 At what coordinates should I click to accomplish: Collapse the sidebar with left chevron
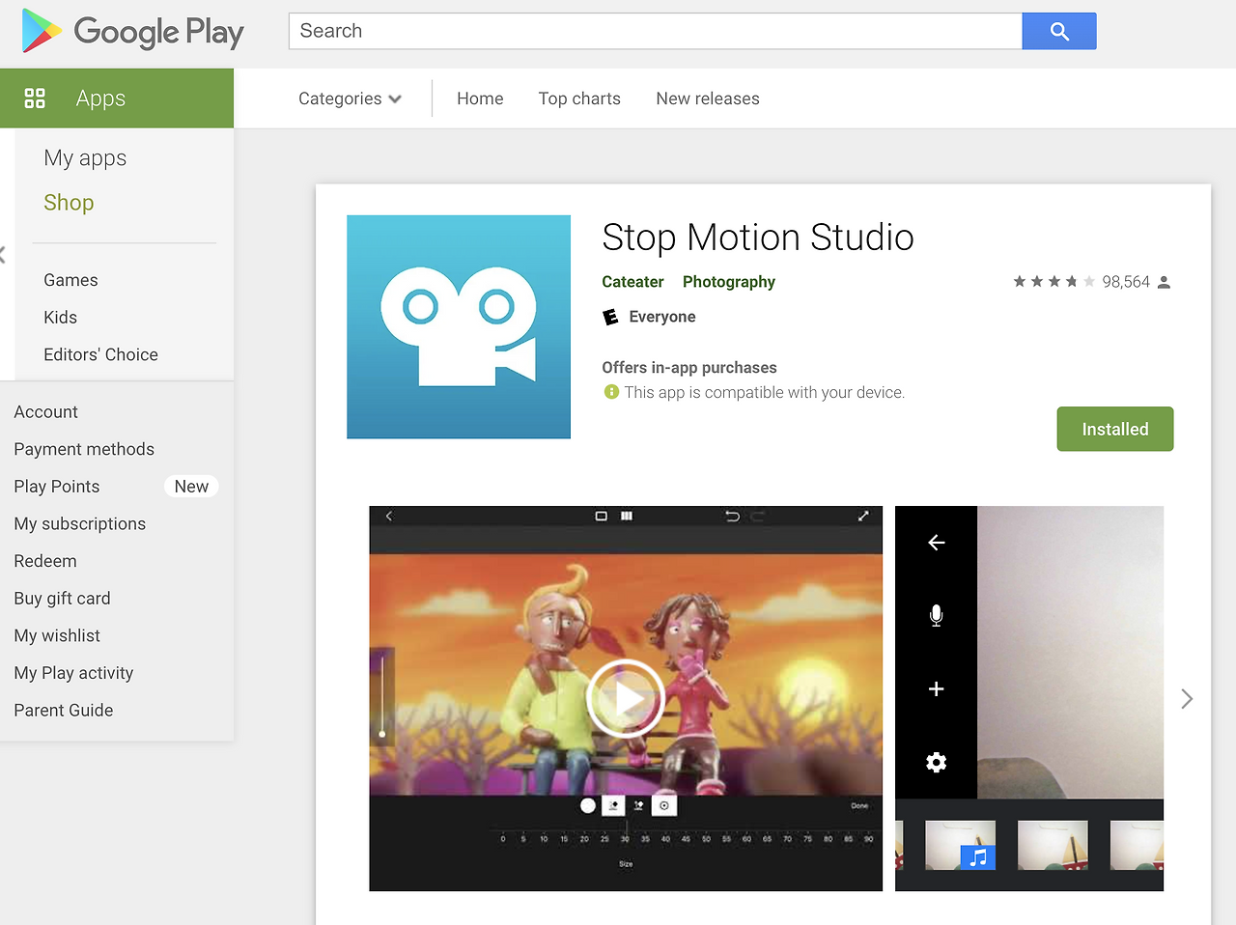pyautogui.click(x=3, y=255)
